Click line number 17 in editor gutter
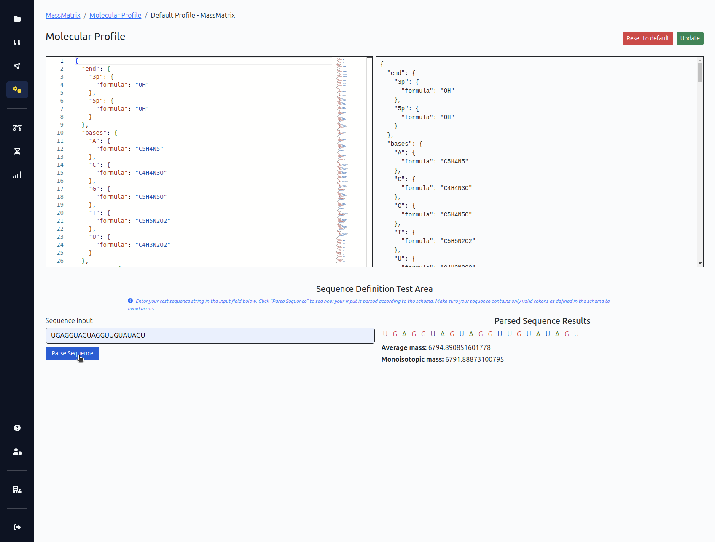This screenshot has width=715, height=542. tap(60, 189)
